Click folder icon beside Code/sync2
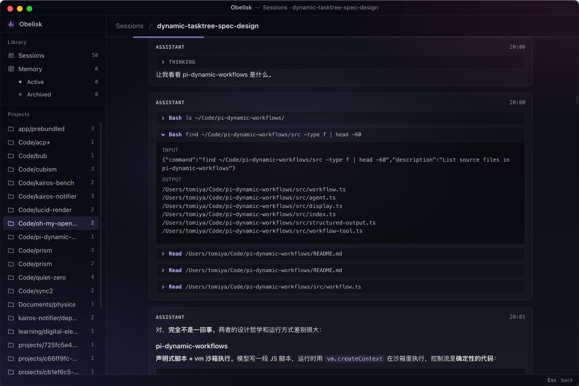This screenshot has width=579, height=386. [x=11, y=291]
